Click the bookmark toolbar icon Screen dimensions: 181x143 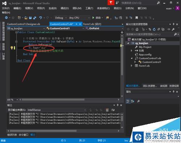point(136,18)
